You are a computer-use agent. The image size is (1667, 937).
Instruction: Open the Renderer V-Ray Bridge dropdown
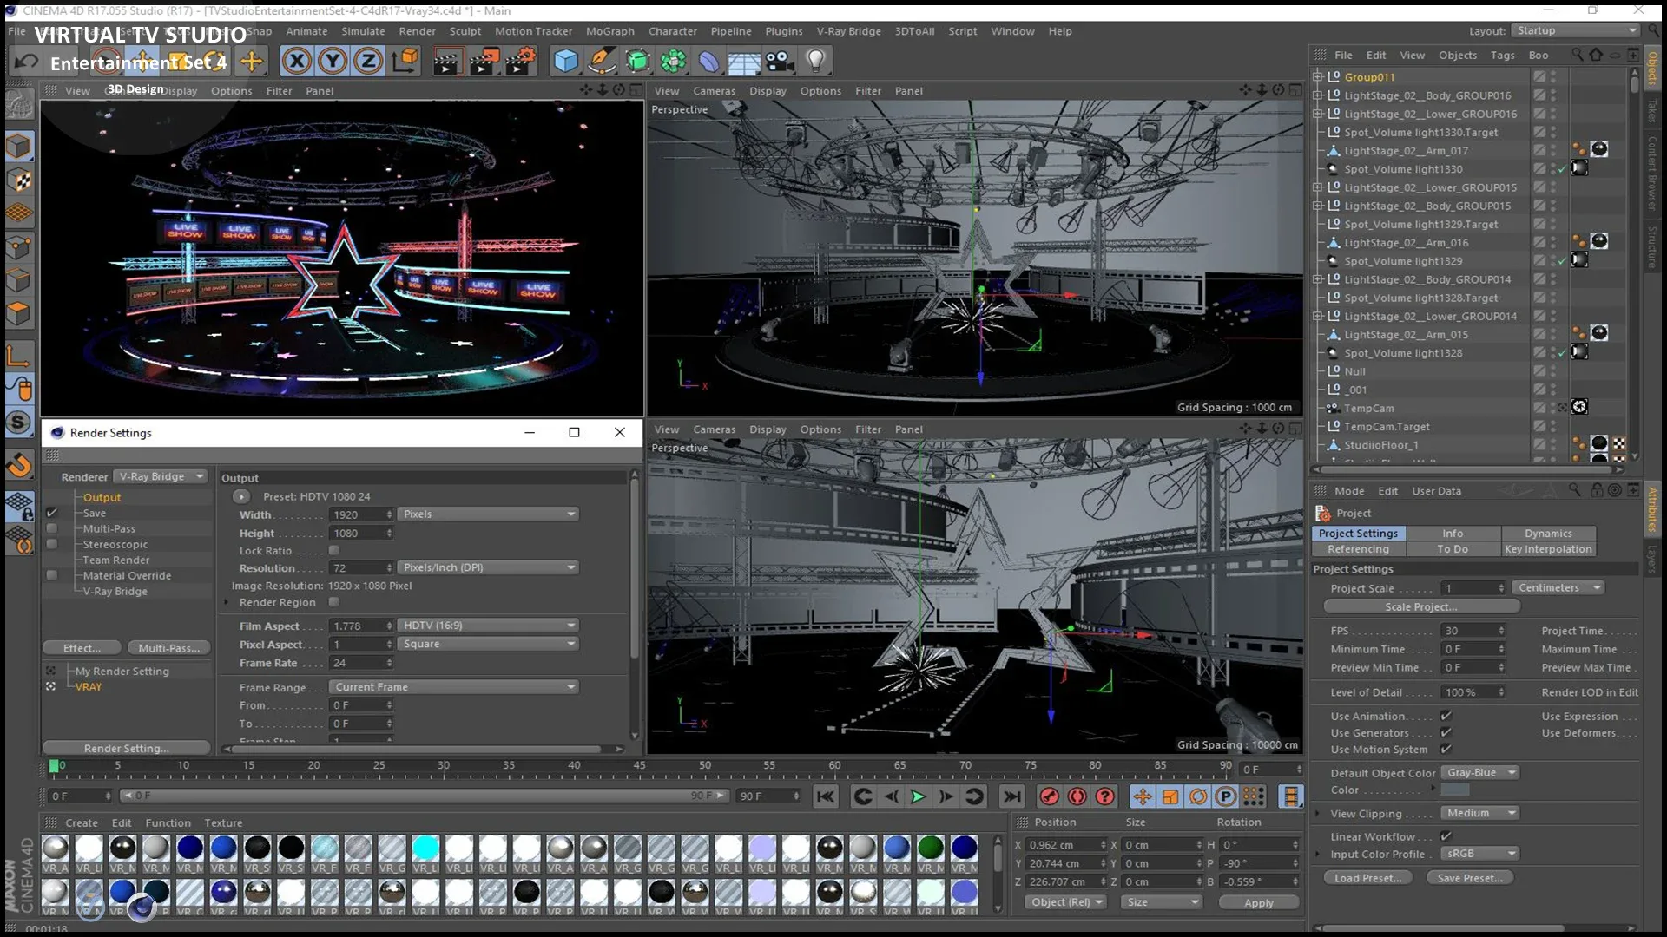(x=161, y=476)
